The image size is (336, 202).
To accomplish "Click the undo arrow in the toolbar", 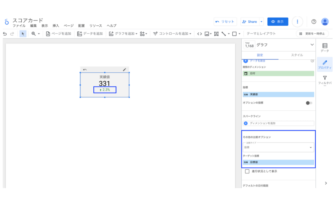I will click(5, 34).
